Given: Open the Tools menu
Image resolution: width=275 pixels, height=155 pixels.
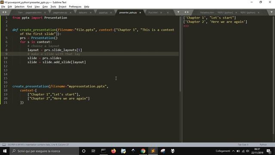Looking at the screenshot, I should point(53,7).
